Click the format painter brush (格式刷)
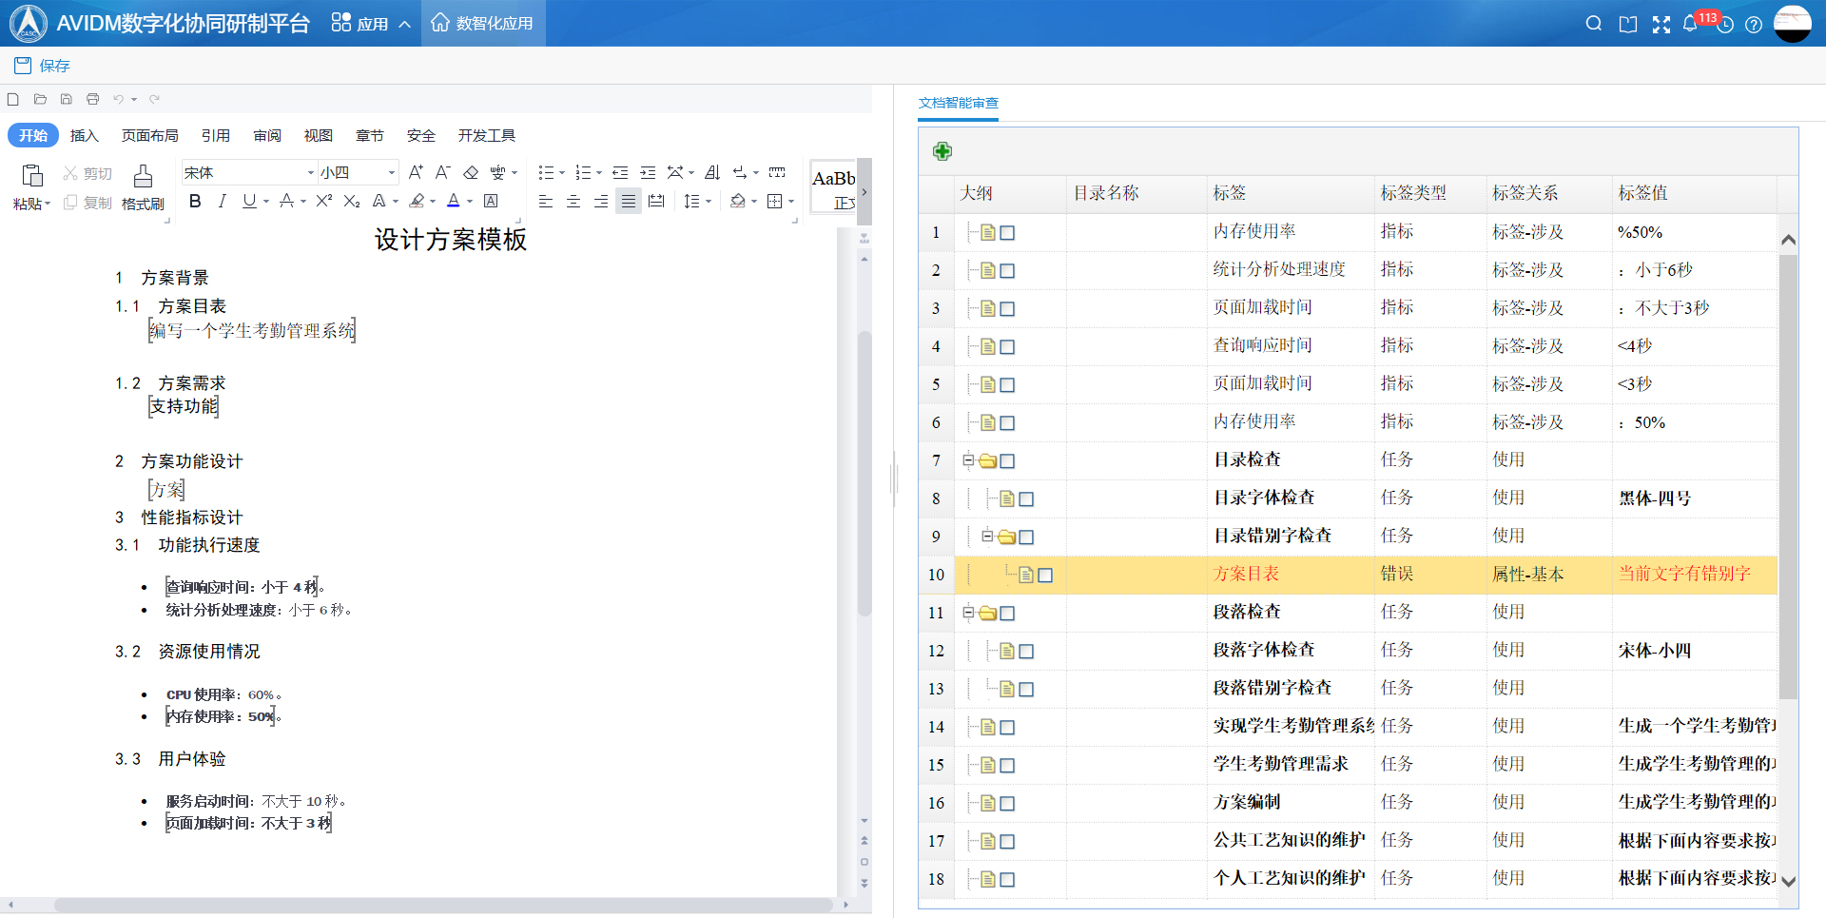 [x=143, y=186]
